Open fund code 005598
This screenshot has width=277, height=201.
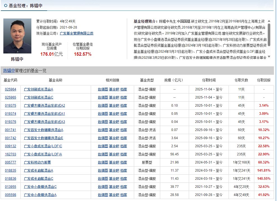[10, 195]
